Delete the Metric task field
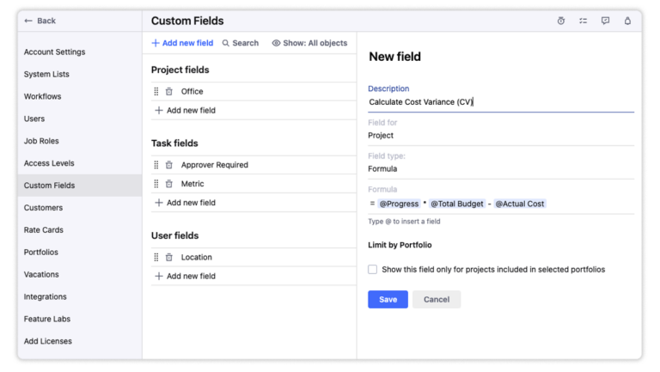Viewport: 660px width, 372px height. [169, 184]
